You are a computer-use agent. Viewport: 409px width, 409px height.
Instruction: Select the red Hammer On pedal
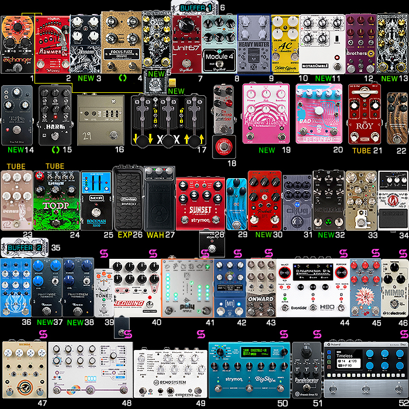52,44
